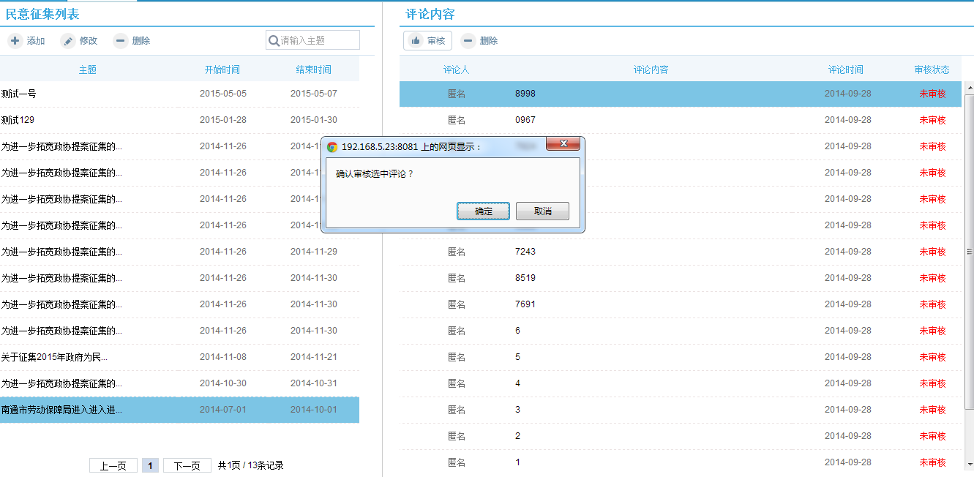Click the 评论人 column header

coord(457,70)
